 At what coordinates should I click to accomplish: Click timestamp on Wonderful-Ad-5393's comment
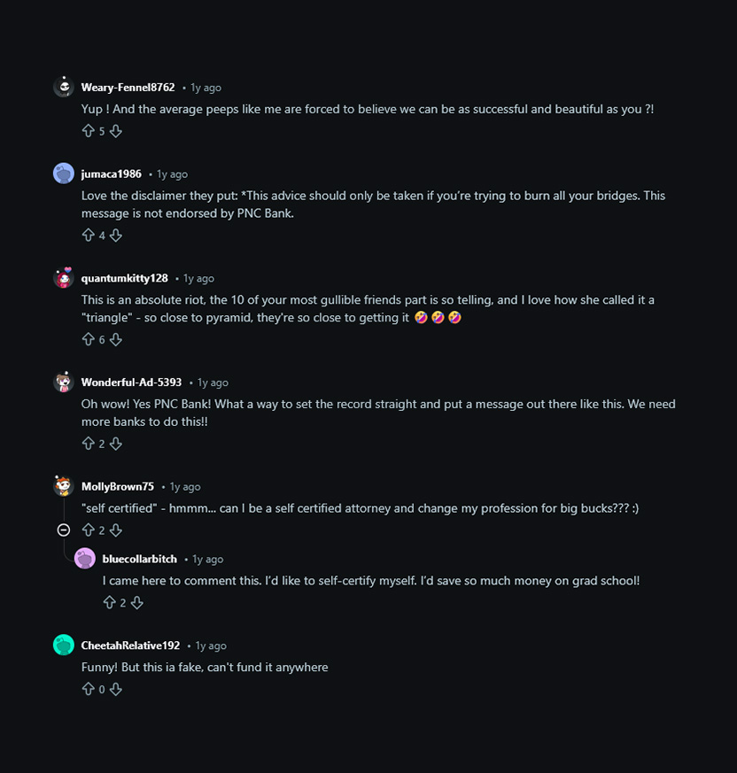click(213, 383)
